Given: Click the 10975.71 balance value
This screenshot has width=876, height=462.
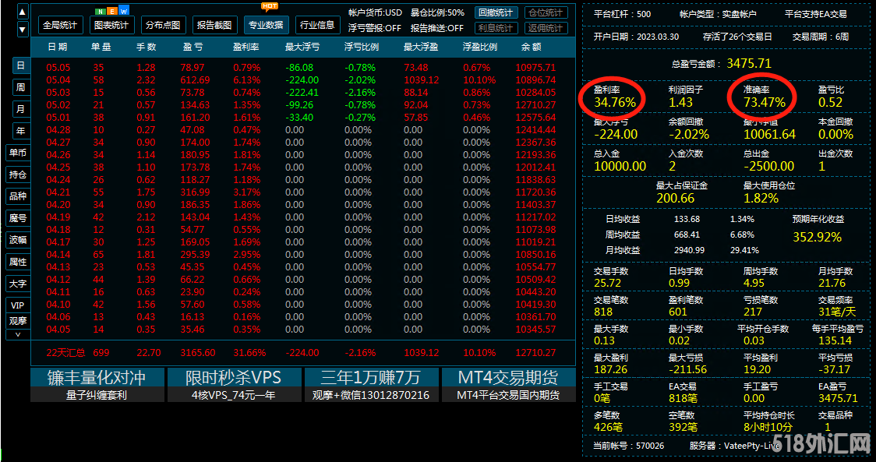Looking at the screenshot, I should tap(535, 68).
